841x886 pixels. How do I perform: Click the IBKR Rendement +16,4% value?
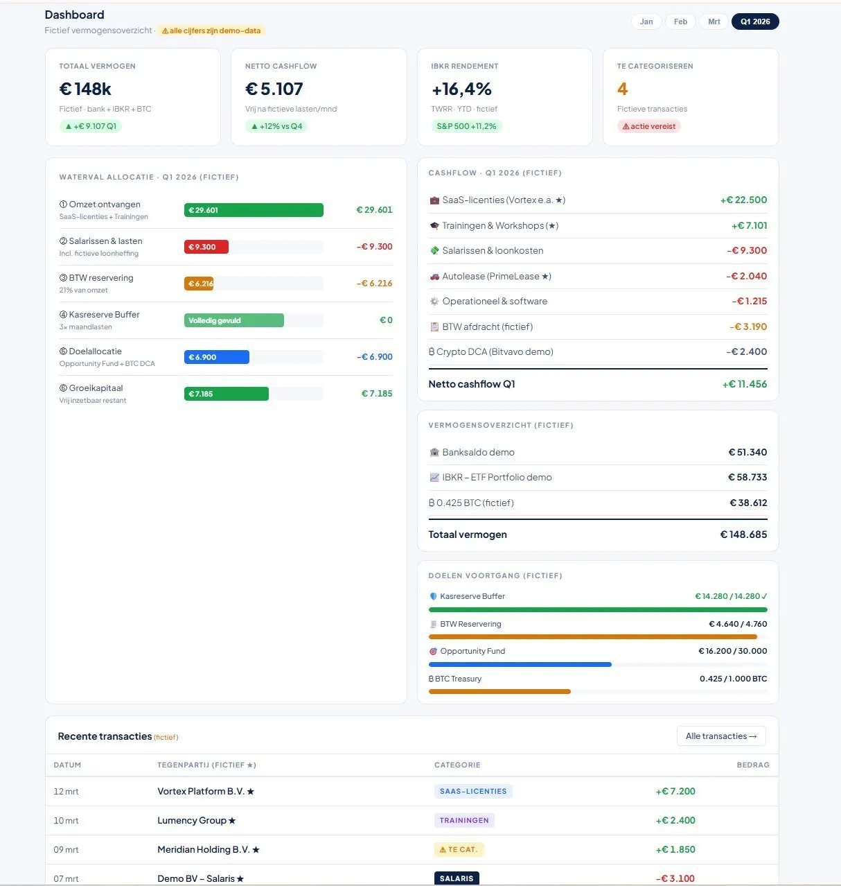coord(461,89)
